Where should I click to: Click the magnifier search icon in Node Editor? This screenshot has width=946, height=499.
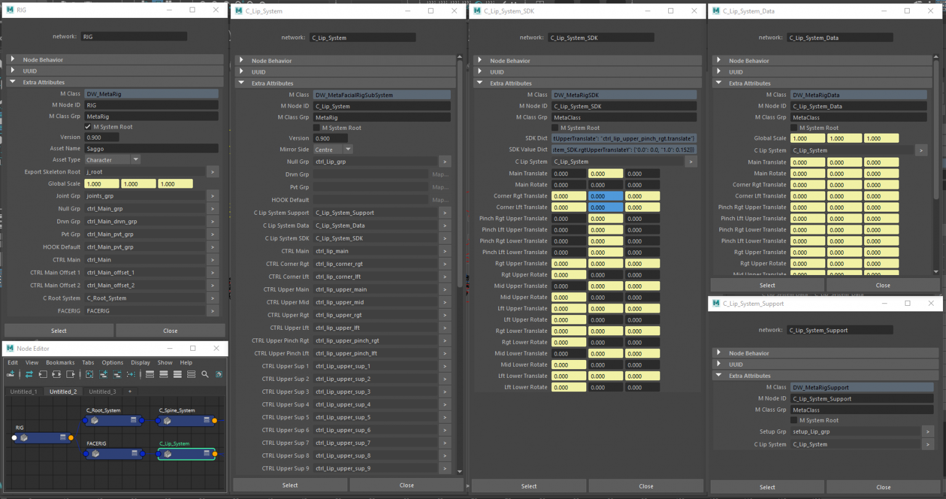point(205,374)
